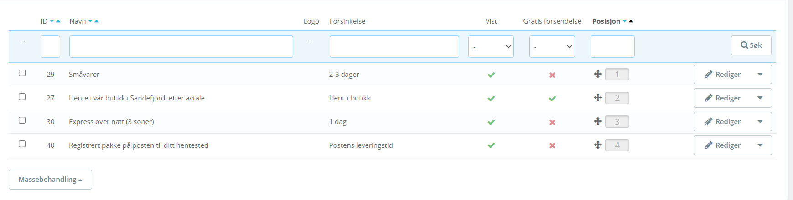
Task: Click the drag handle for Express over natt
Action: click(x=598, y=121)
